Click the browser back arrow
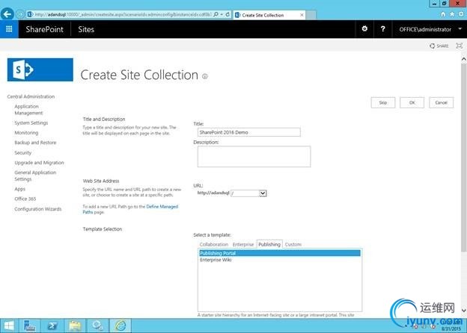467x333 pixels. [7, 14]
